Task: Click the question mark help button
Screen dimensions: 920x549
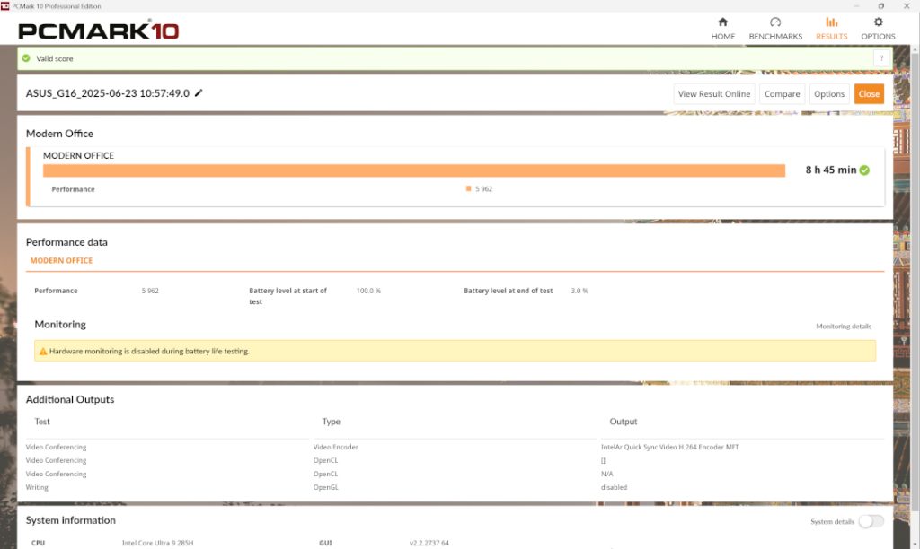Action: 882,58
